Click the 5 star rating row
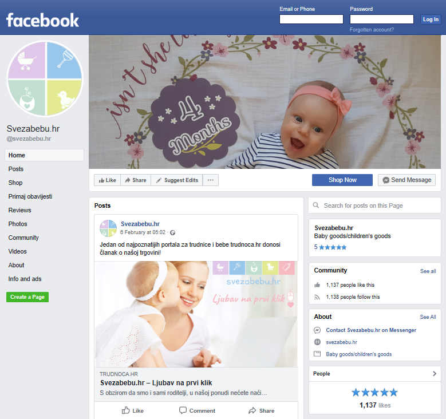 point(330,247)
